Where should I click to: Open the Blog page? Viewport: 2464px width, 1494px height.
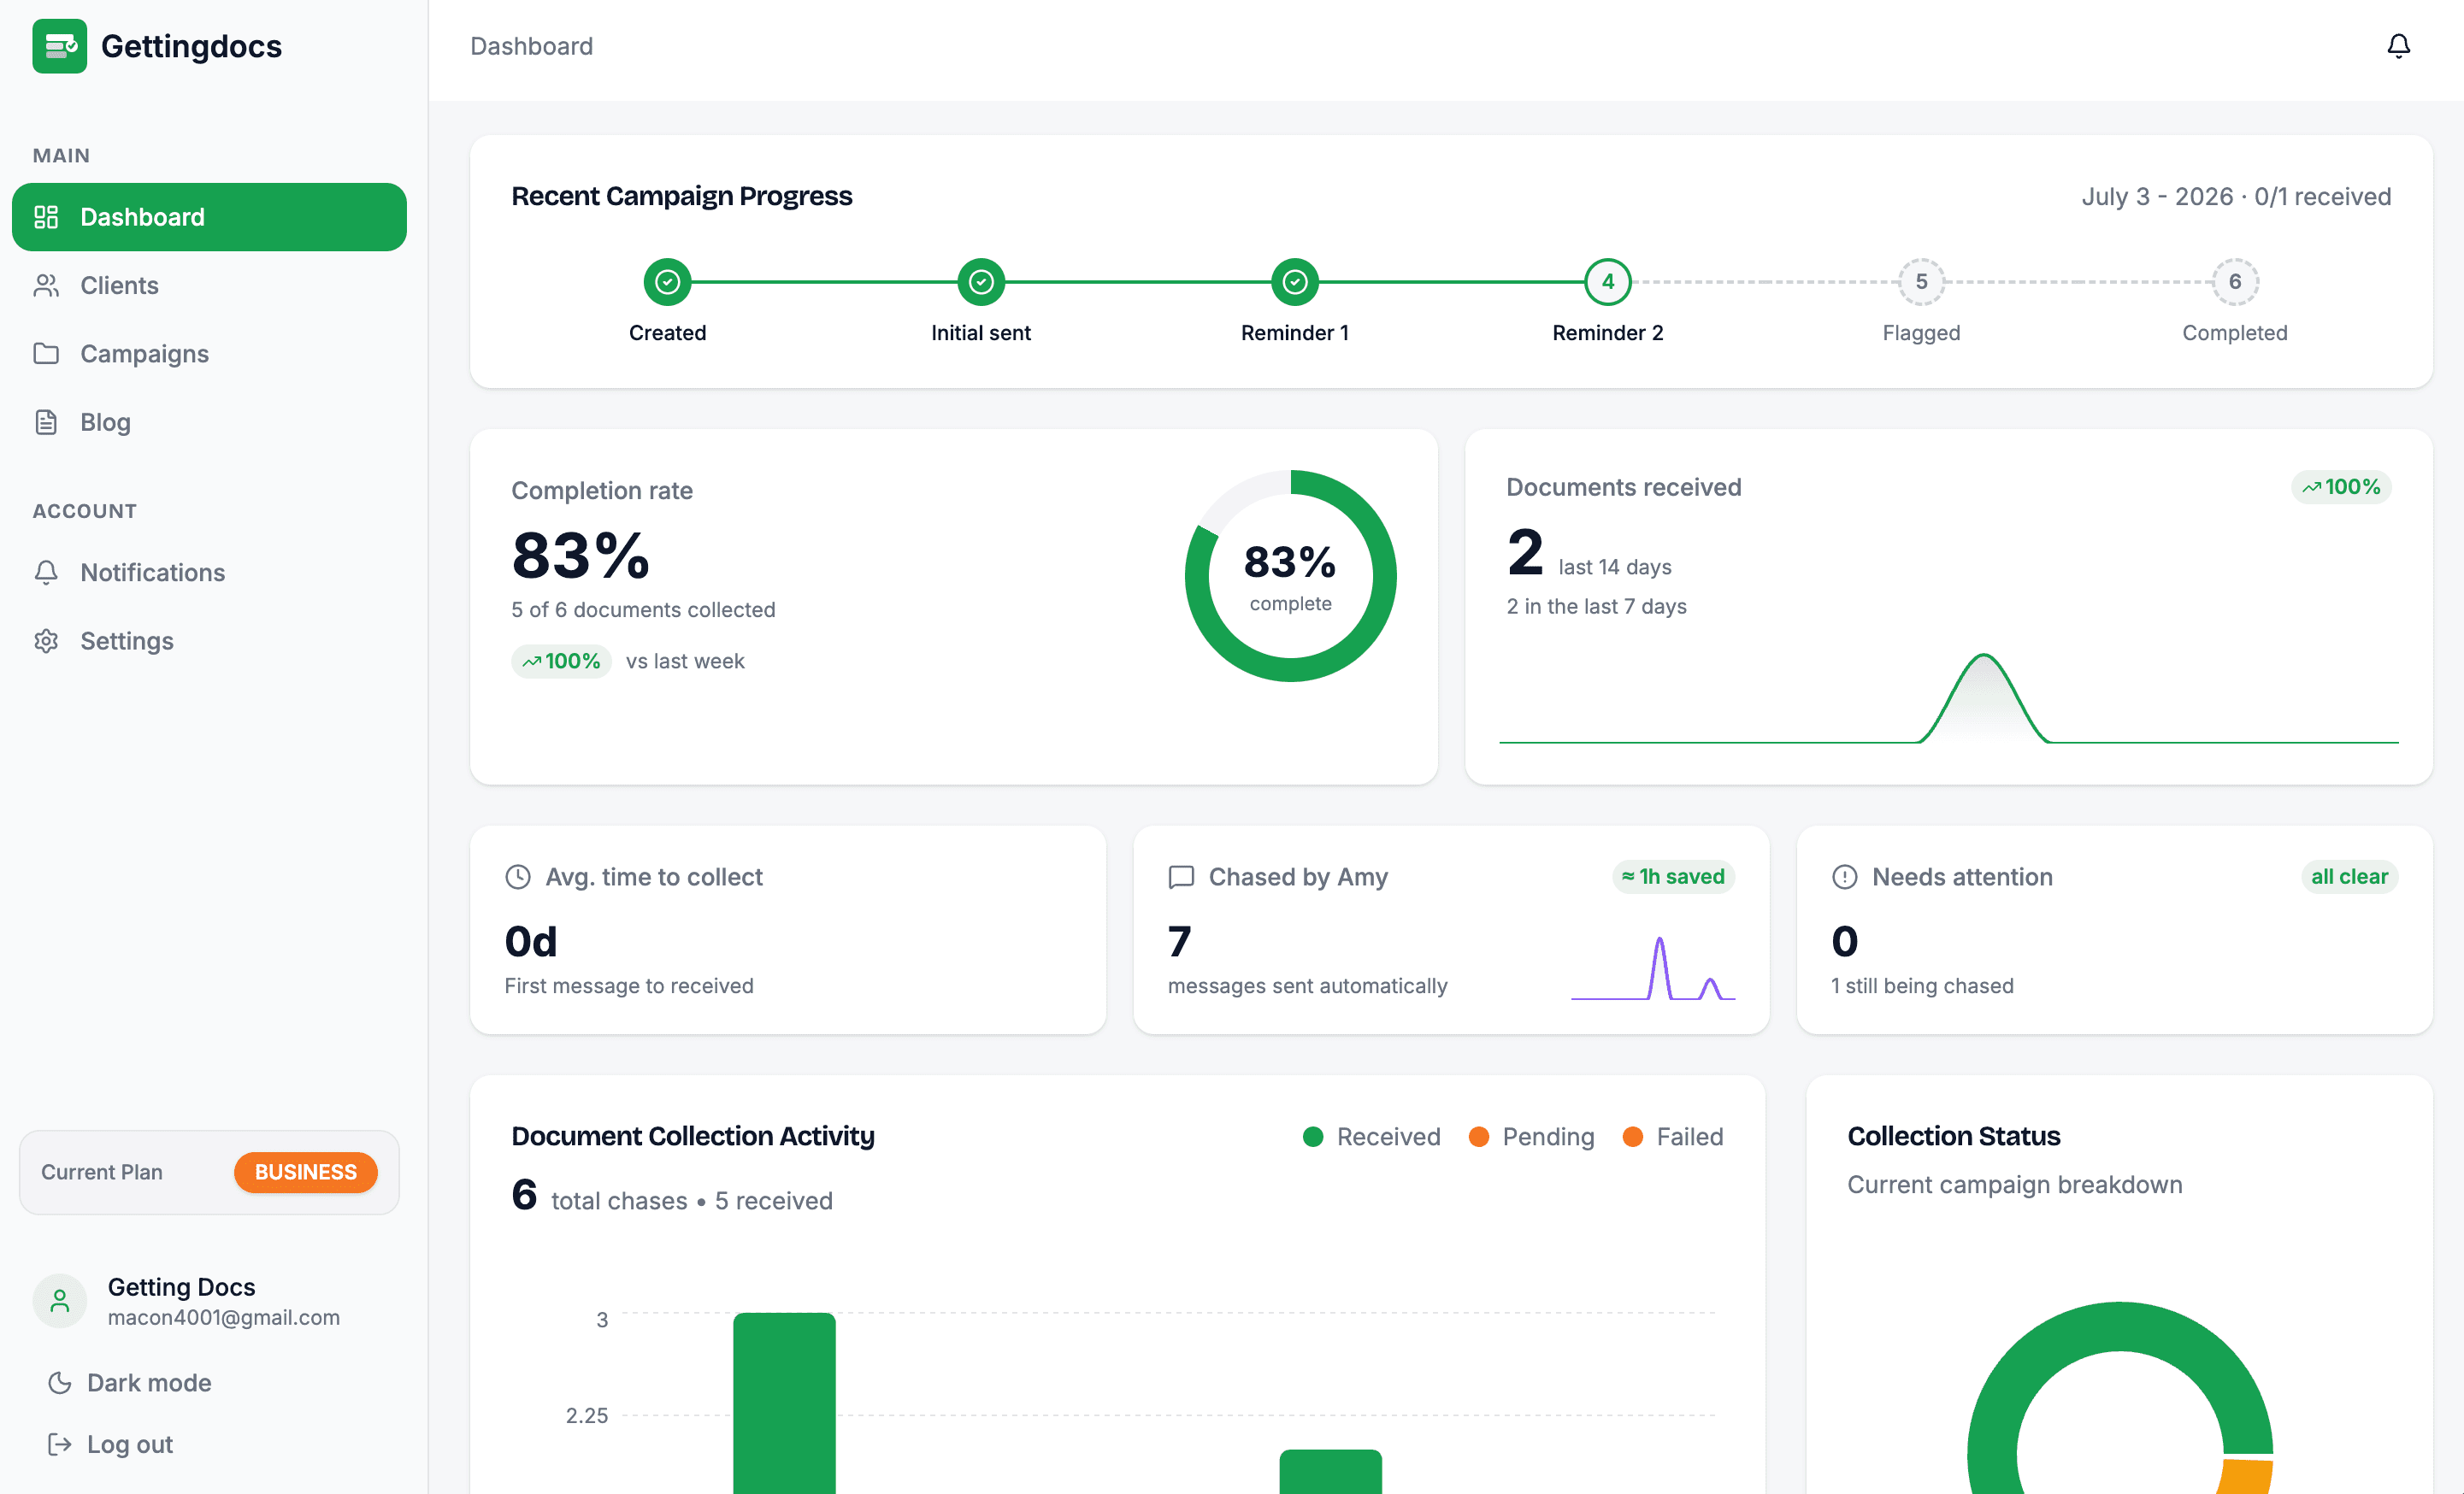(209, 422)
